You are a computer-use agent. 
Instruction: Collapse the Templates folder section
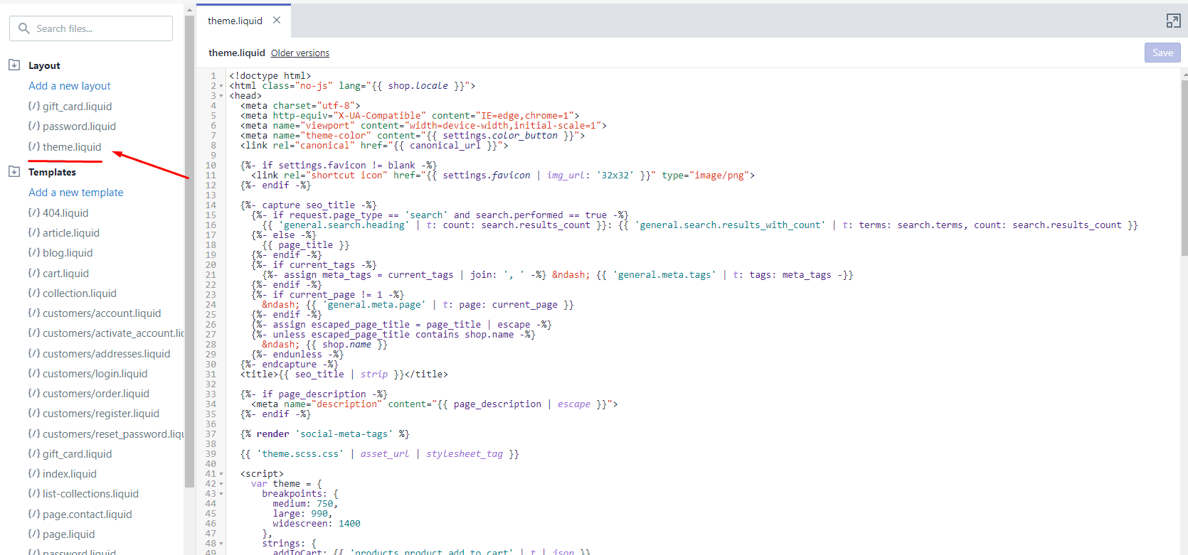click(x=14, y=172)
